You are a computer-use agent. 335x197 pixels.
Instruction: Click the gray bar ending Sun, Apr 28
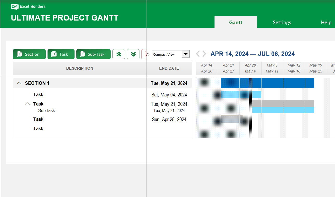pos(231,119)
